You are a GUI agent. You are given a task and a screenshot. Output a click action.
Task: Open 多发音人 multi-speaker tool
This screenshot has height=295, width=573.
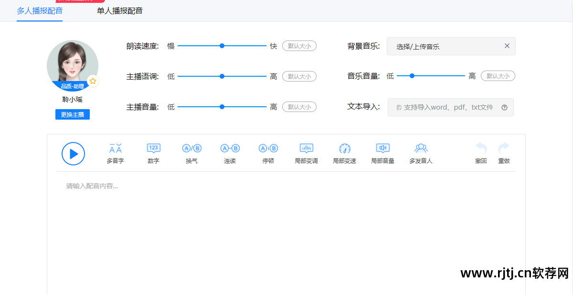click(x=421, y=153)
